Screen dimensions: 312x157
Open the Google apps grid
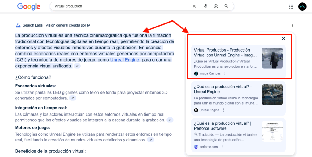coord(291,7)
